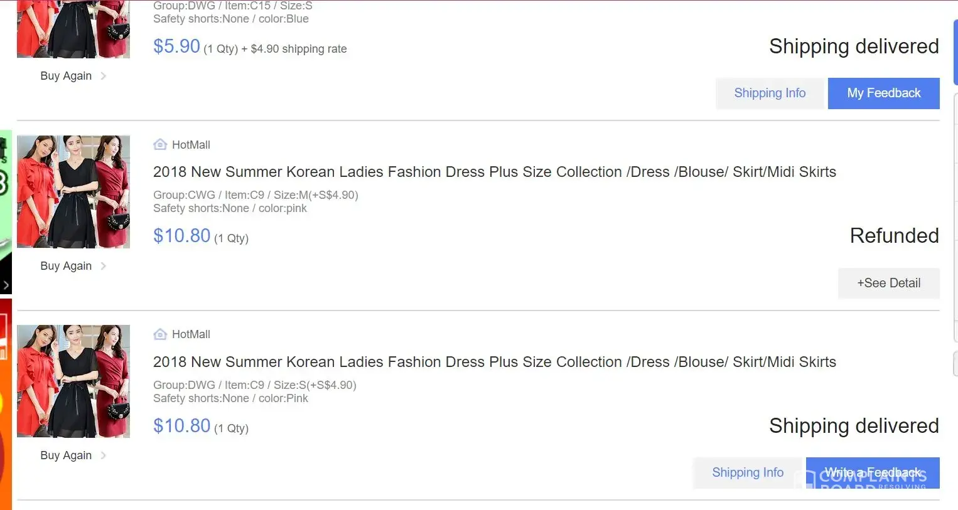Click the HotMall shop icon on the Size:S Pink order
This screenshot has width=958, height=510.
coord(160,334)
